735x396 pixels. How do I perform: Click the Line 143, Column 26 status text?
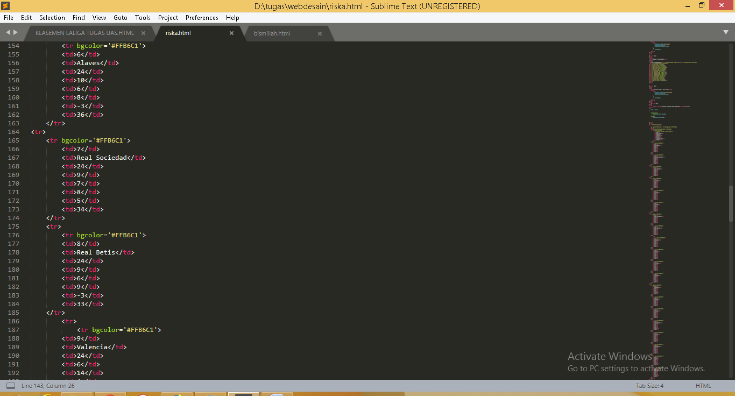tap(48, 386)
